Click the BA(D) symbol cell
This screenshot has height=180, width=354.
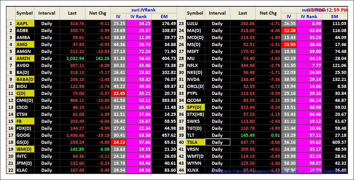click(25, 72)
